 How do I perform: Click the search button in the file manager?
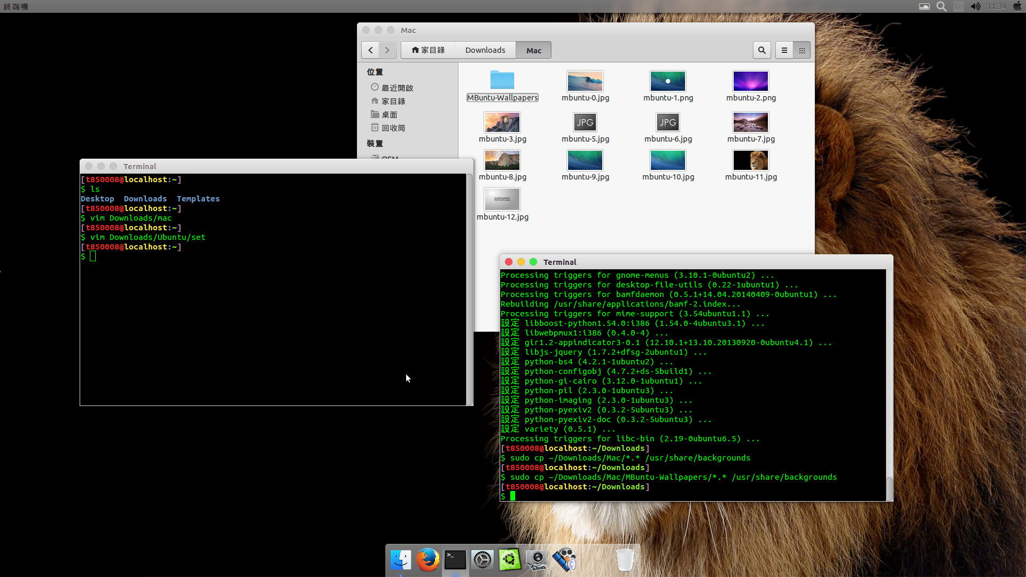[x=762, y=50]
